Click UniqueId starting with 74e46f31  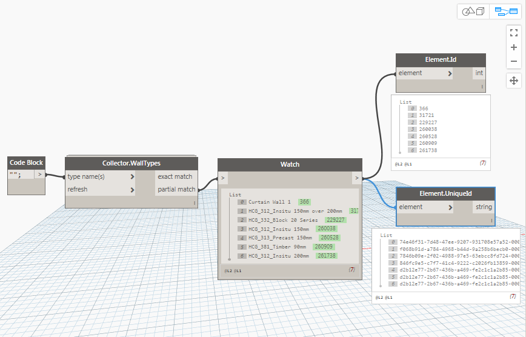(x=459, y=242)
